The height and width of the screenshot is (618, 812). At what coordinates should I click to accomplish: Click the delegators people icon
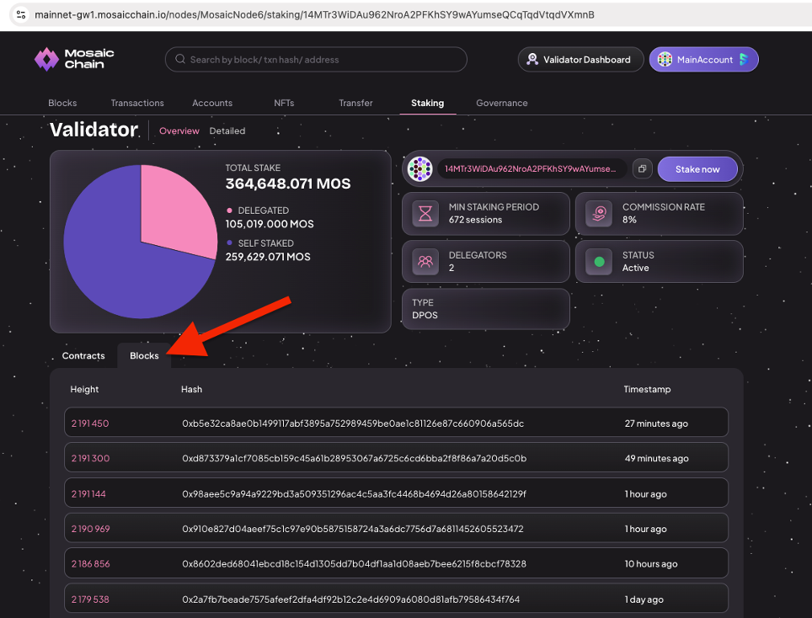pos(425,262)
